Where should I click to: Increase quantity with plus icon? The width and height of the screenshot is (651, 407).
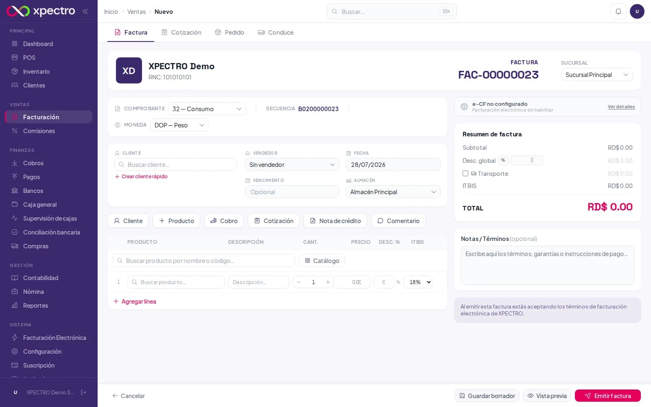pos(328,282)
